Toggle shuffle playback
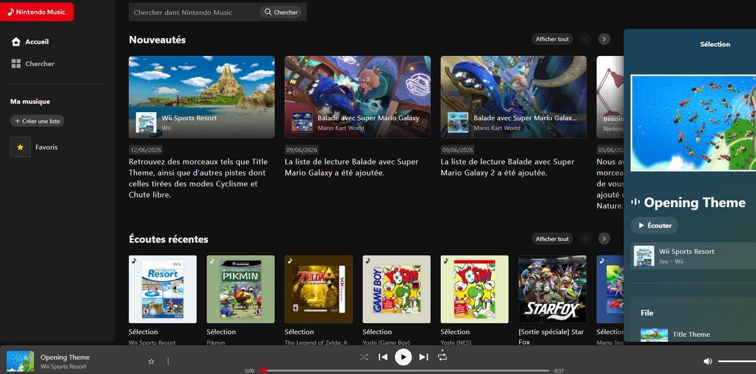 (x=364, y=357)
